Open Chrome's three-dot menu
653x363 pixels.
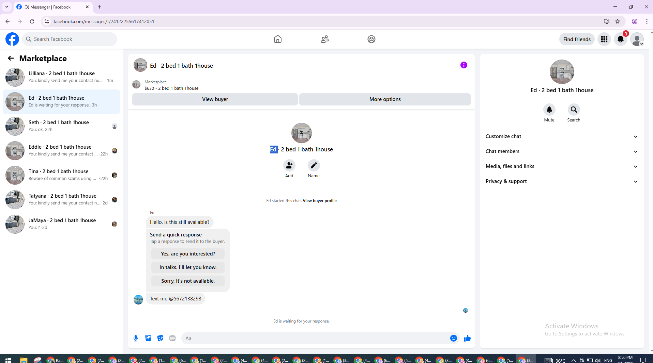click(x=647, y=21)
